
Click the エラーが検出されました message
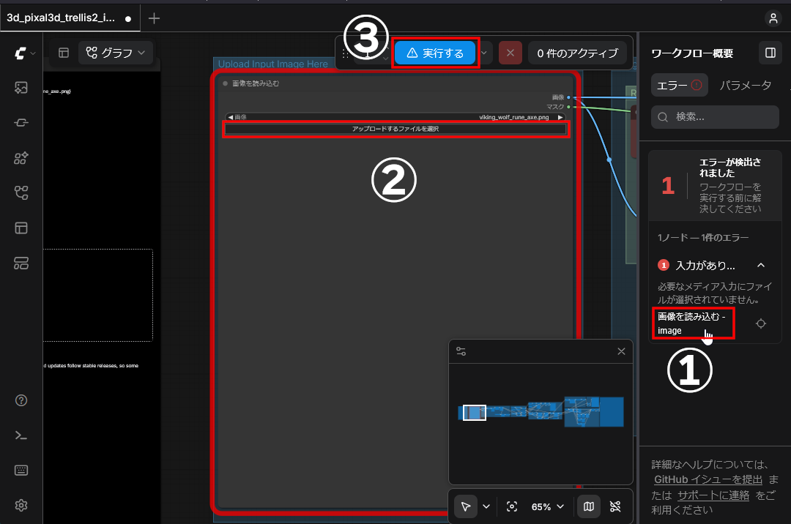click(x=730, y=168)
